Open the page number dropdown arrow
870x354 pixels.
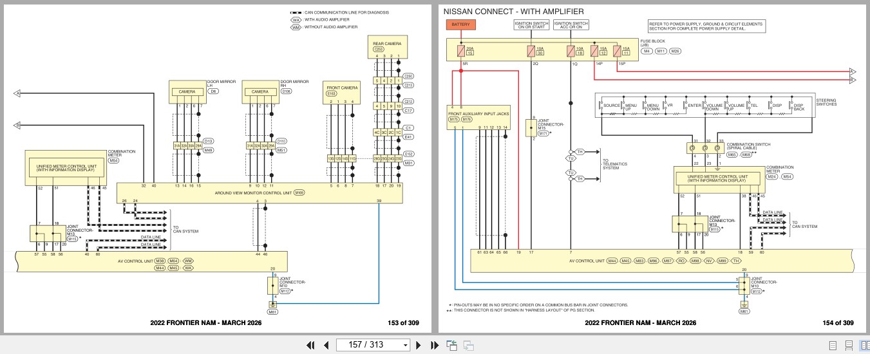(x=405, y=345)
